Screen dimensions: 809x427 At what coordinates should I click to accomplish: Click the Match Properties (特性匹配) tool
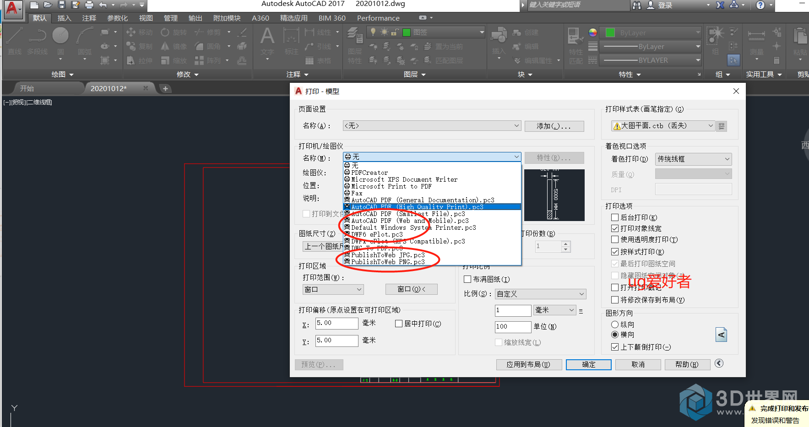[x=576, y=45]
